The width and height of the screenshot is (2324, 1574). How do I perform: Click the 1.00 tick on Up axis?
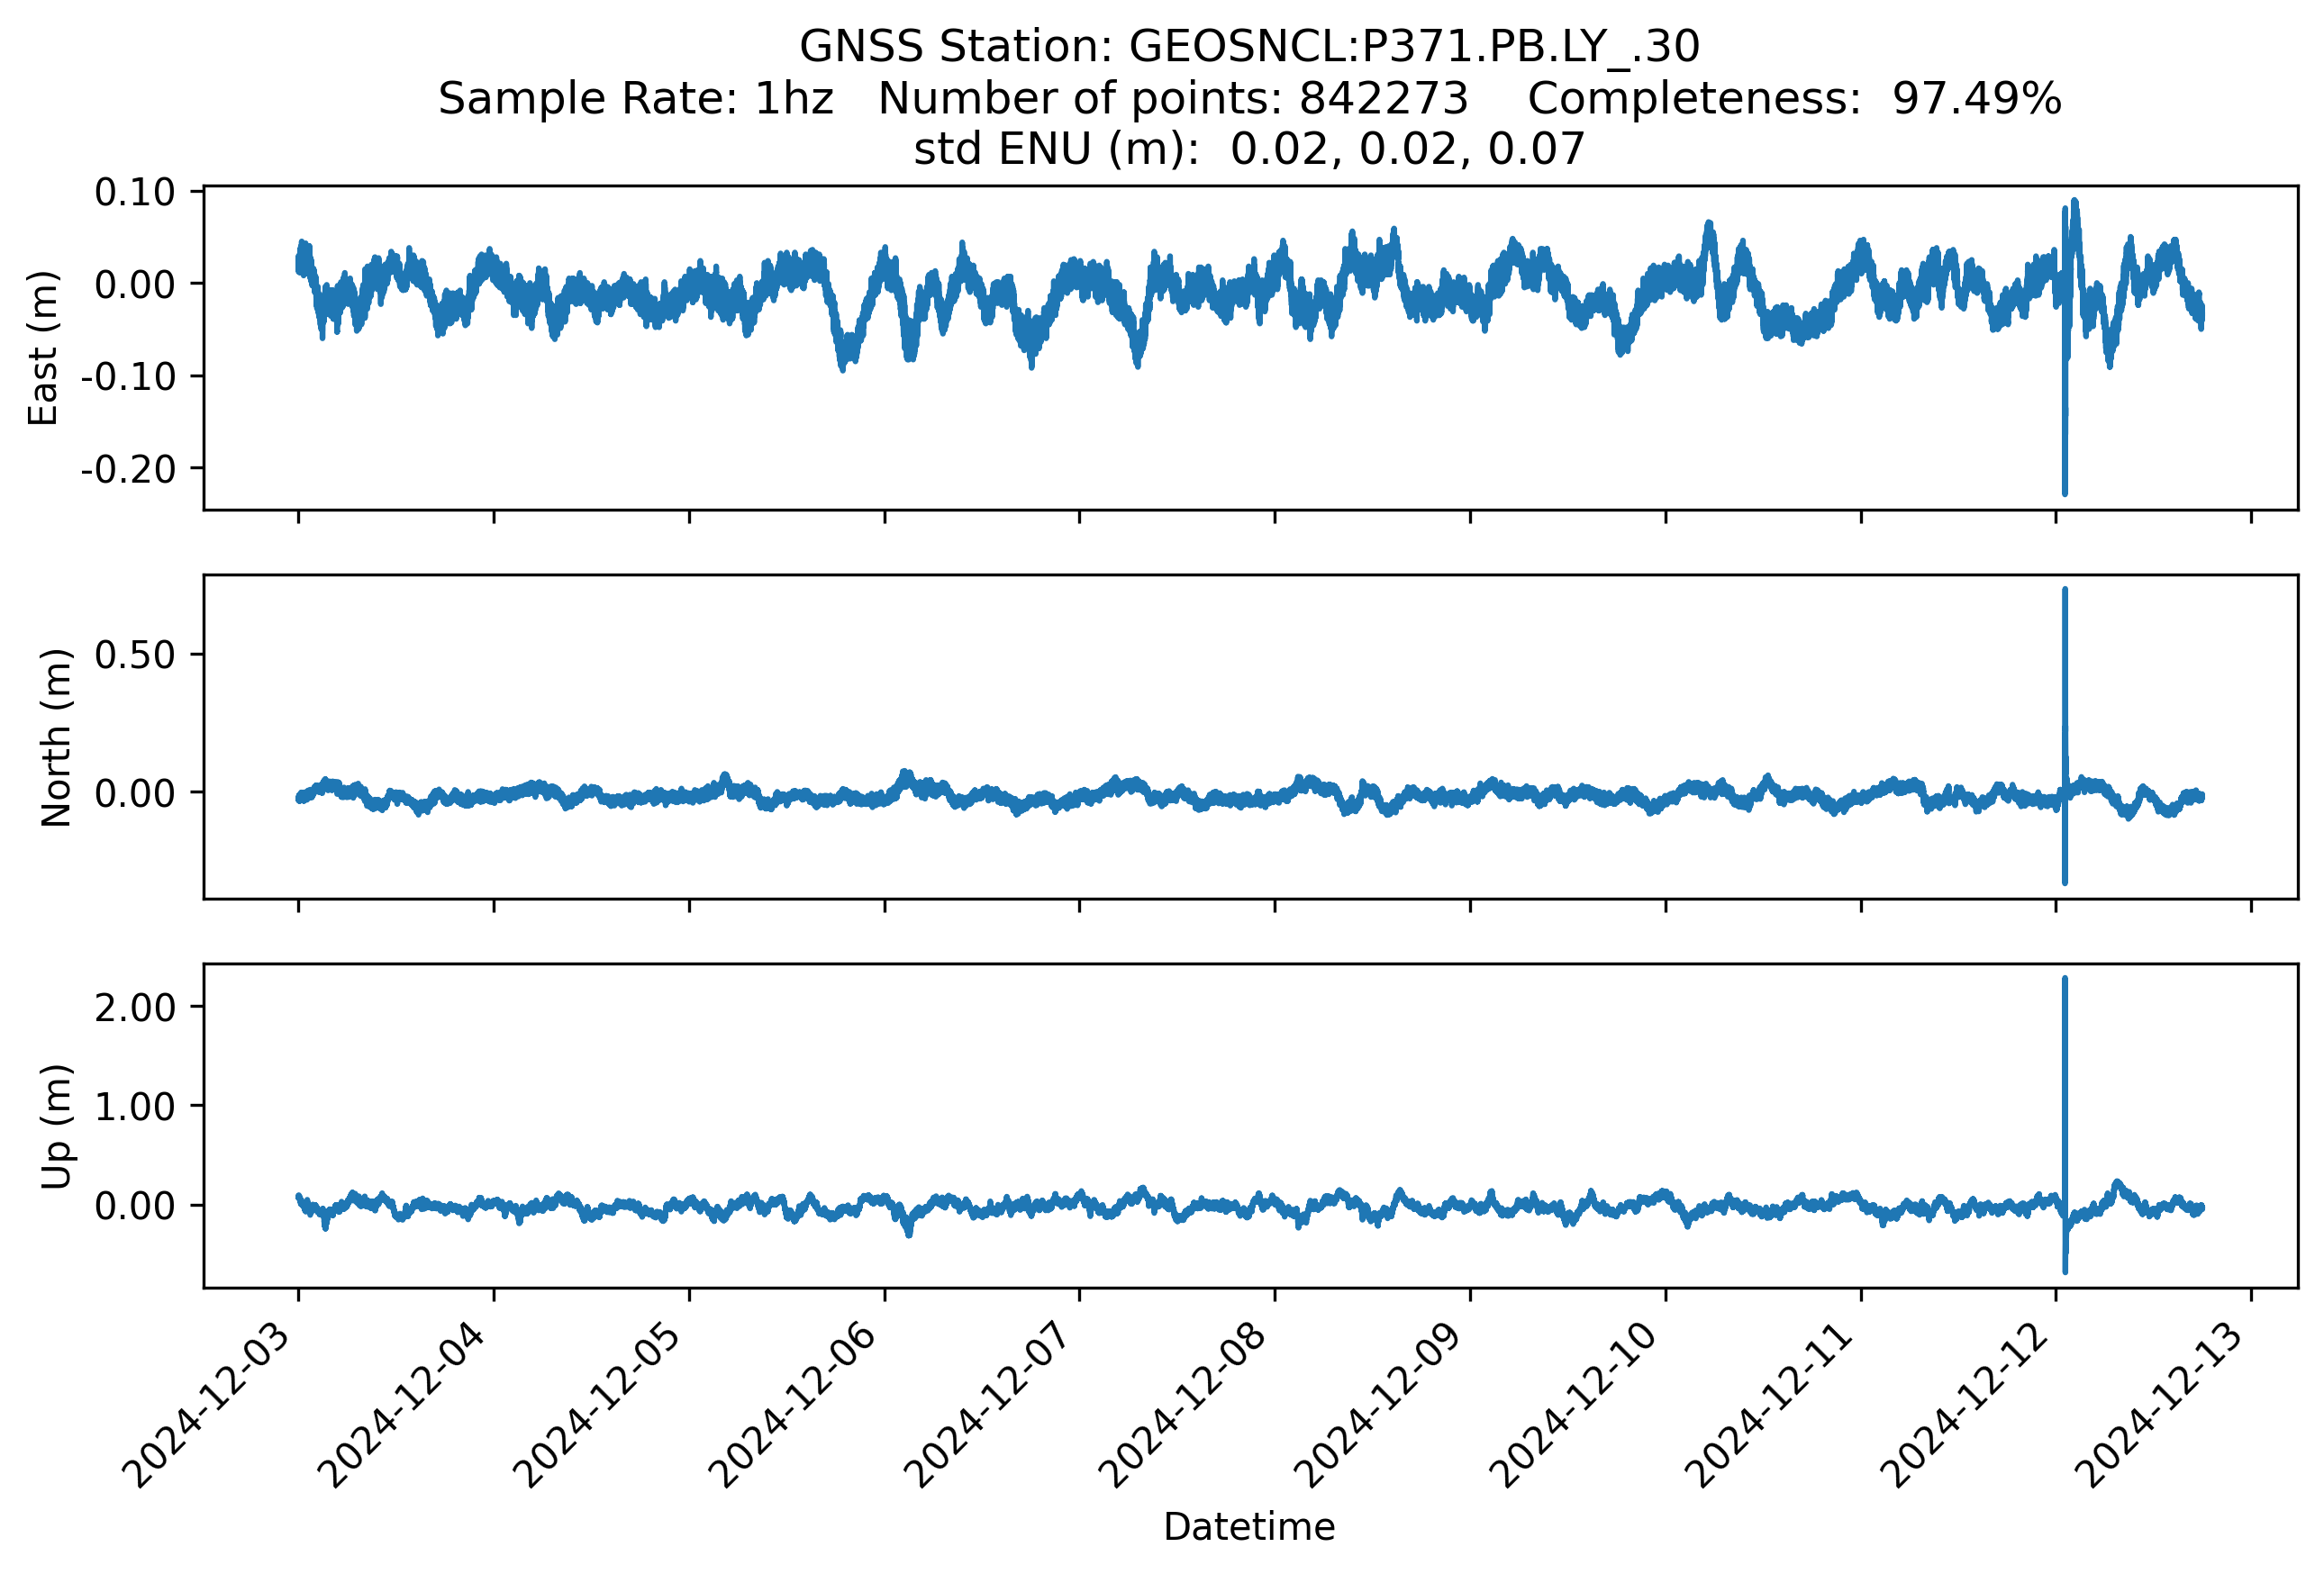click(x=135, y=1107)
